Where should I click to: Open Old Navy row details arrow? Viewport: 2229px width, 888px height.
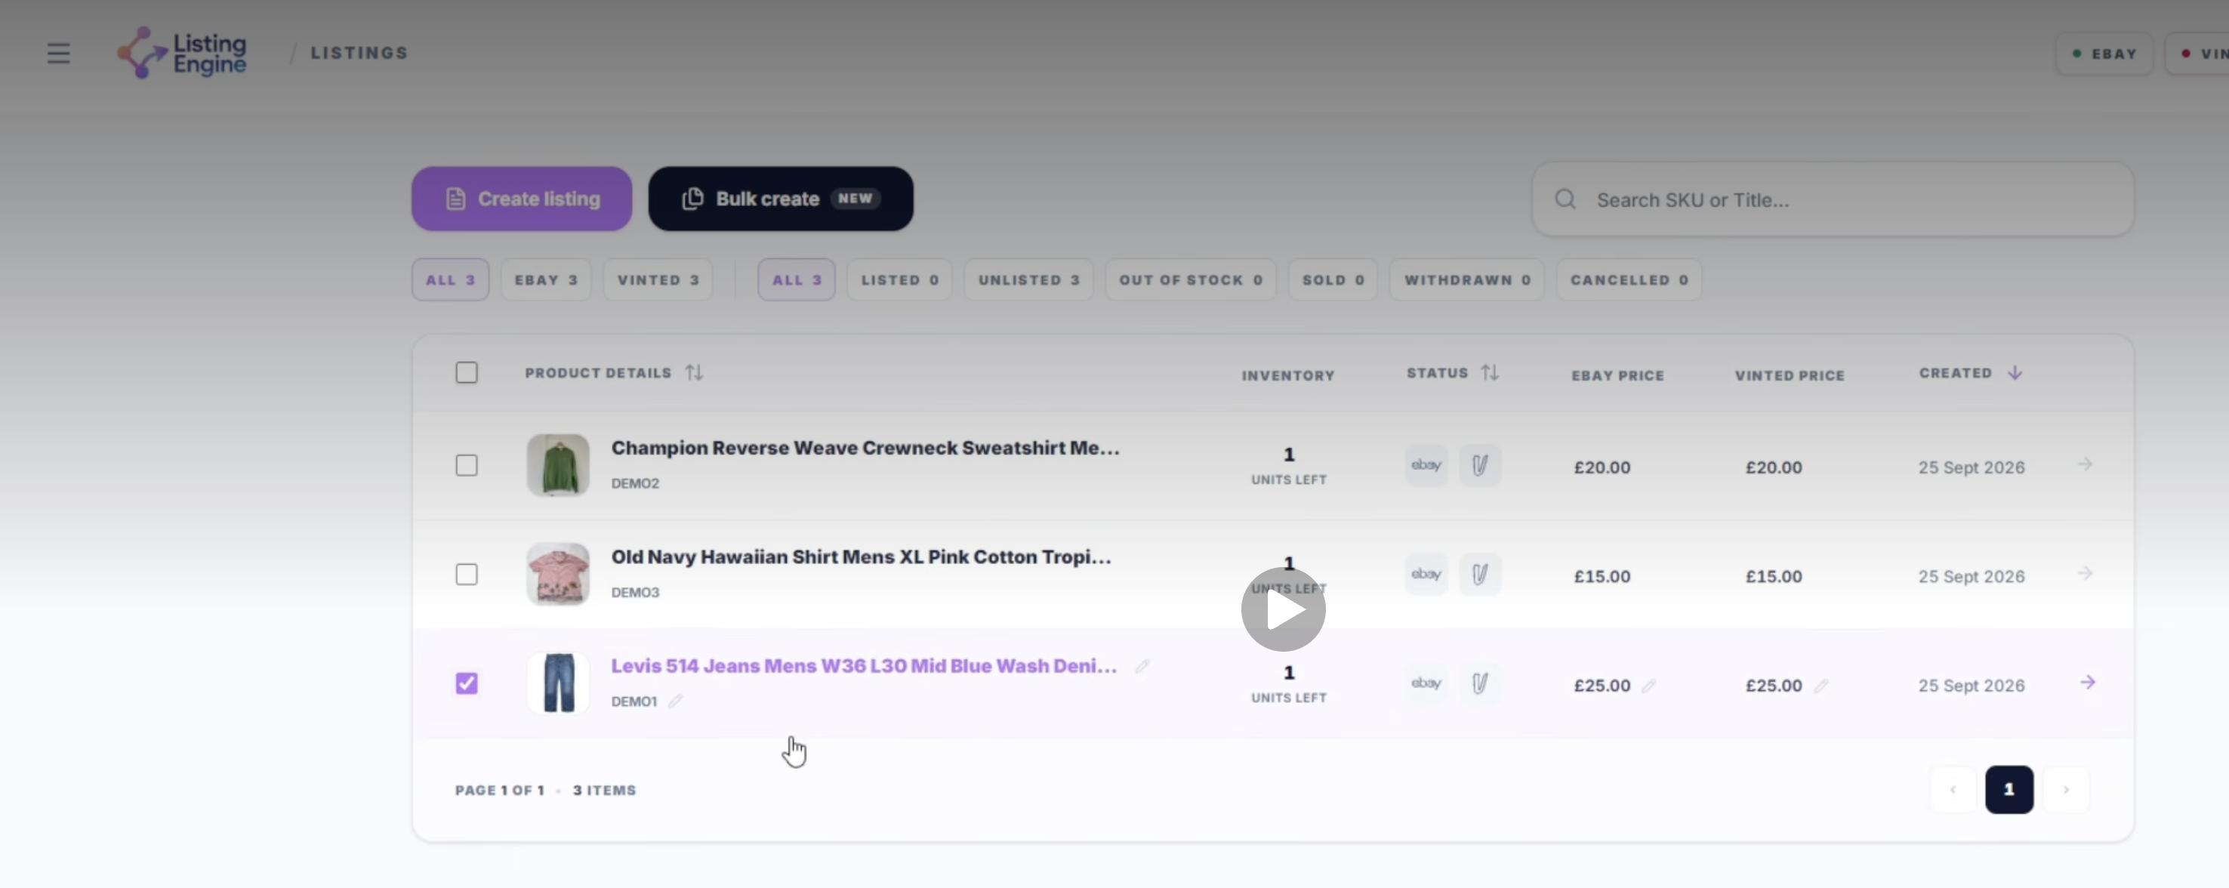click(x=2086, y=574)
